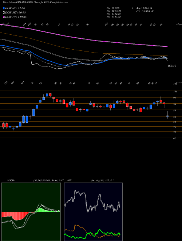Open the MACD histogram chart panel
The image size is (182, 241).
pos(31,212)
